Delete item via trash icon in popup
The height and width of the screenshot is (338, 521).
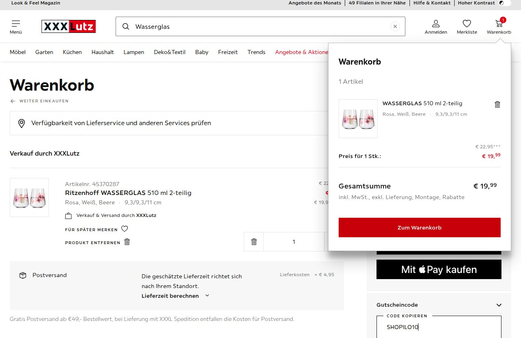tap(497, 104)
